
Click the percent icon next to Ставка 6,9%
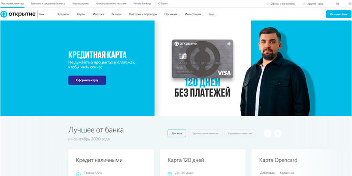(x=78, y=174)
